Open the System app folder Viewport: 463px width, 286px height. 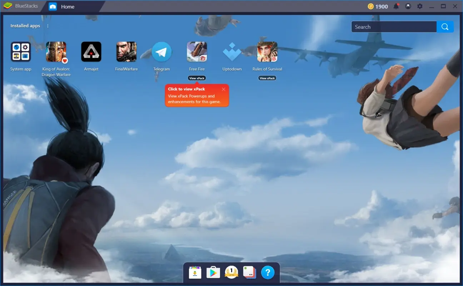pyautogui.click(x=21, y=51)
